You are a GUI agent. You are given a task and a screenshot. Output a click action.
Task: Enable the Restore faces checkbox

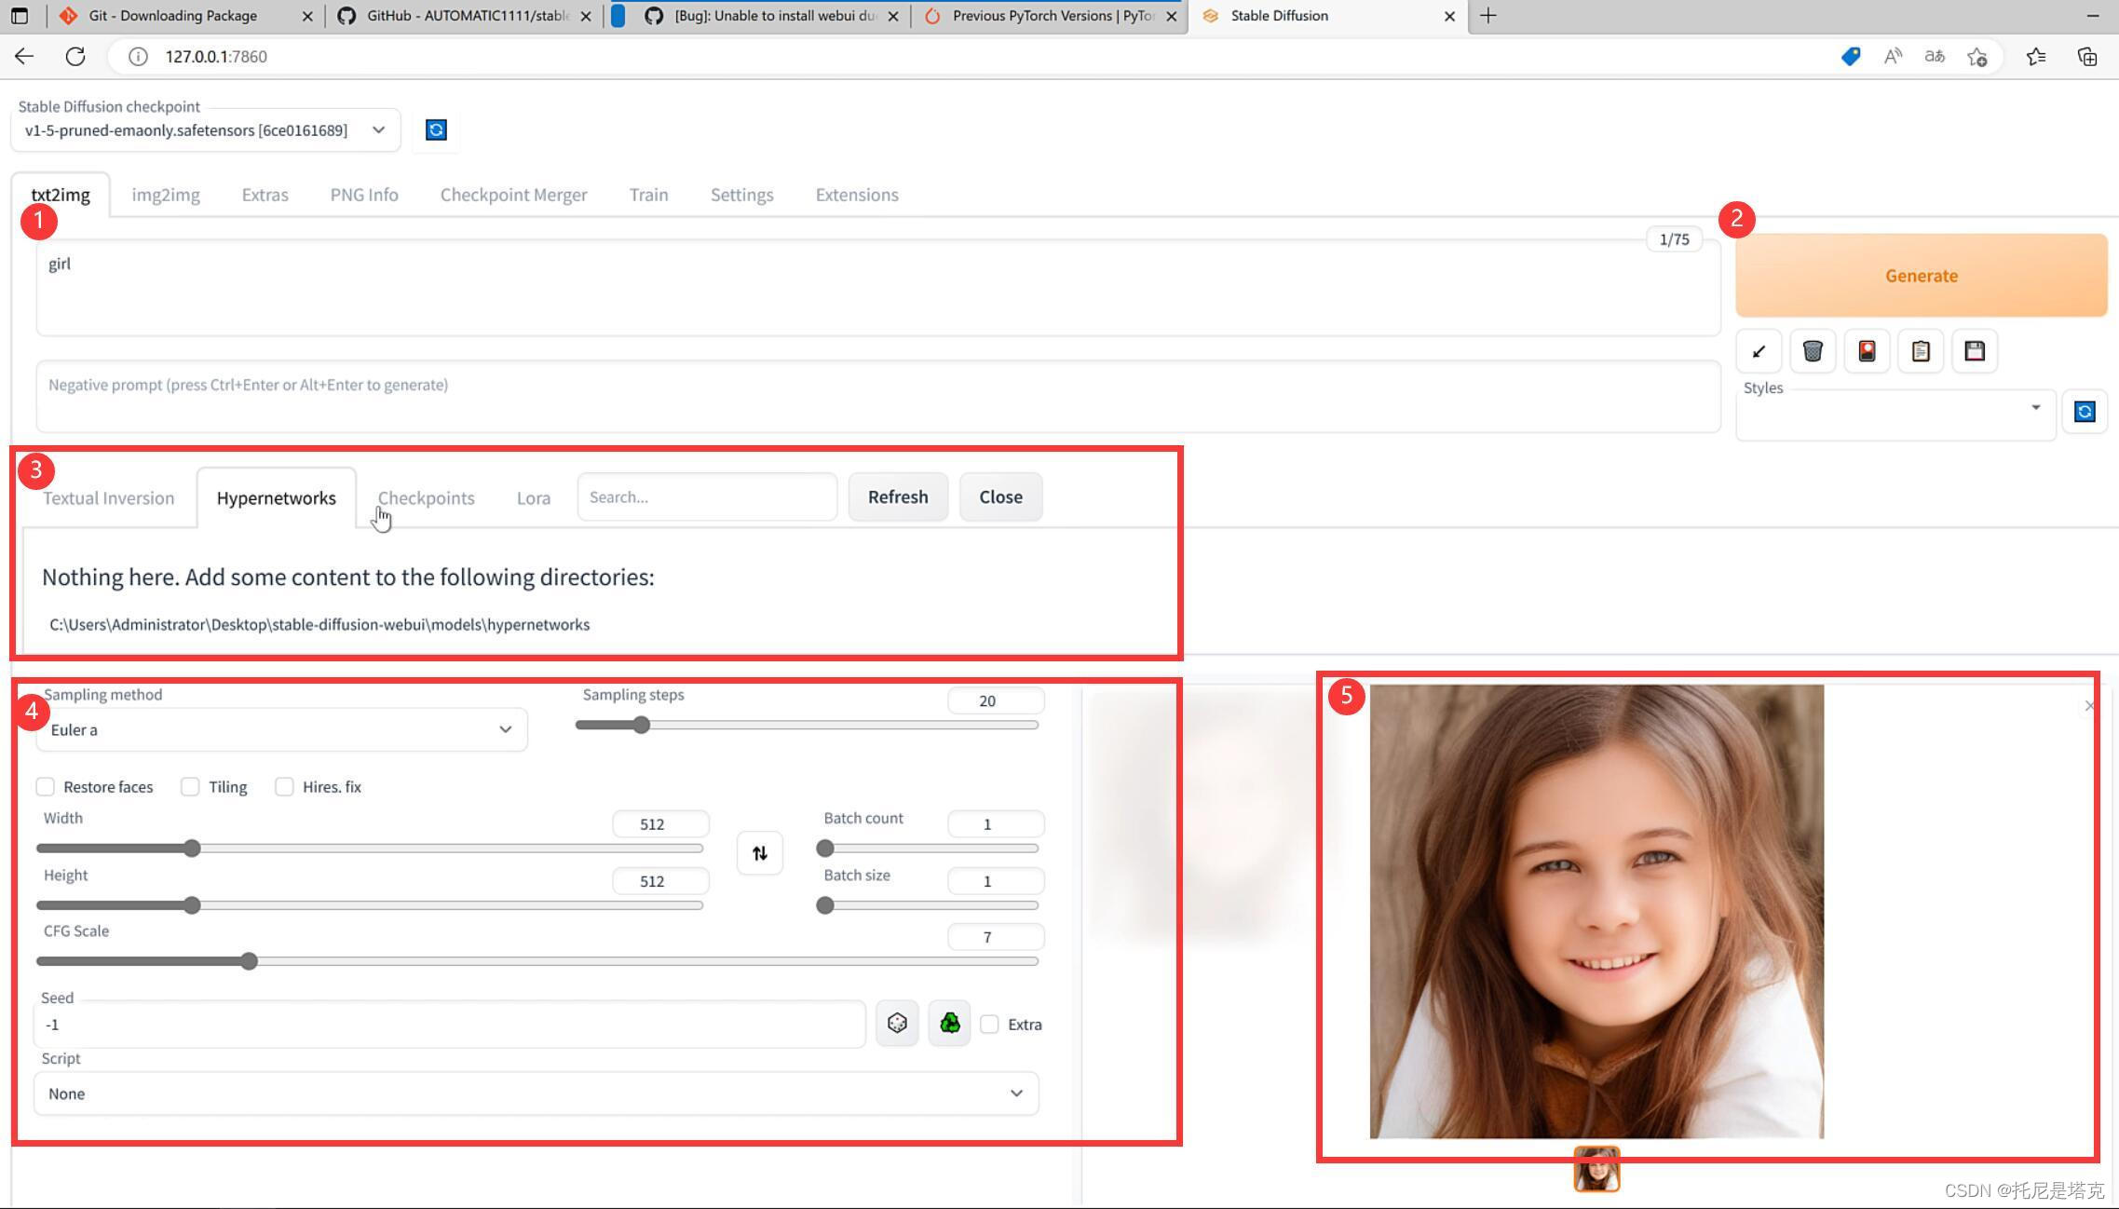[46, 787]
